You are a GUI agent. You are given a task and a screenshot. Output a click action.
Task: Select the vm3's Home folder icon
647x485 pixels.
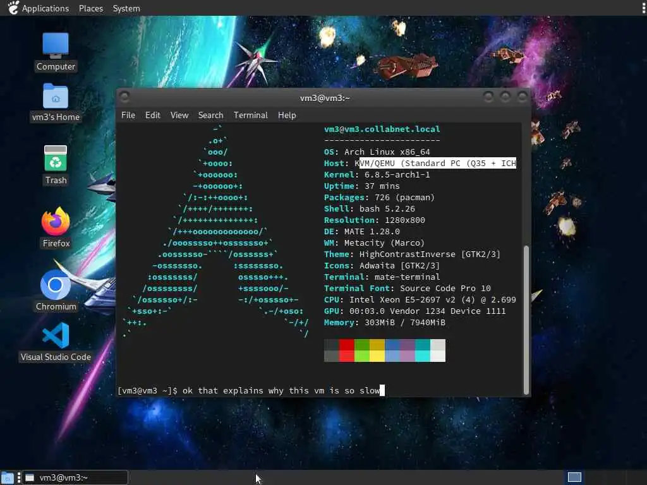click(56, 102)
